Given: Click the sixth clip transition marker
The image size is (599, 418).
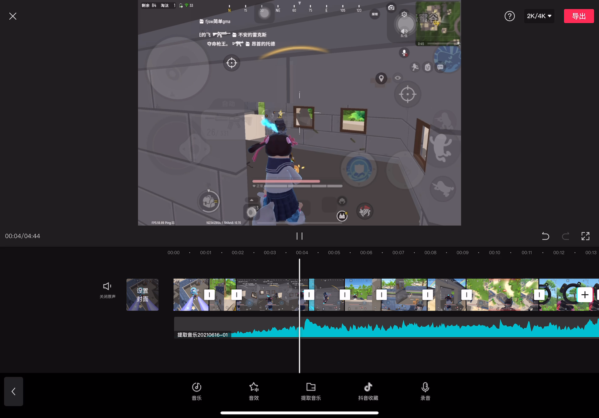Looking at the screenshot, I should (x=427, y=295).
